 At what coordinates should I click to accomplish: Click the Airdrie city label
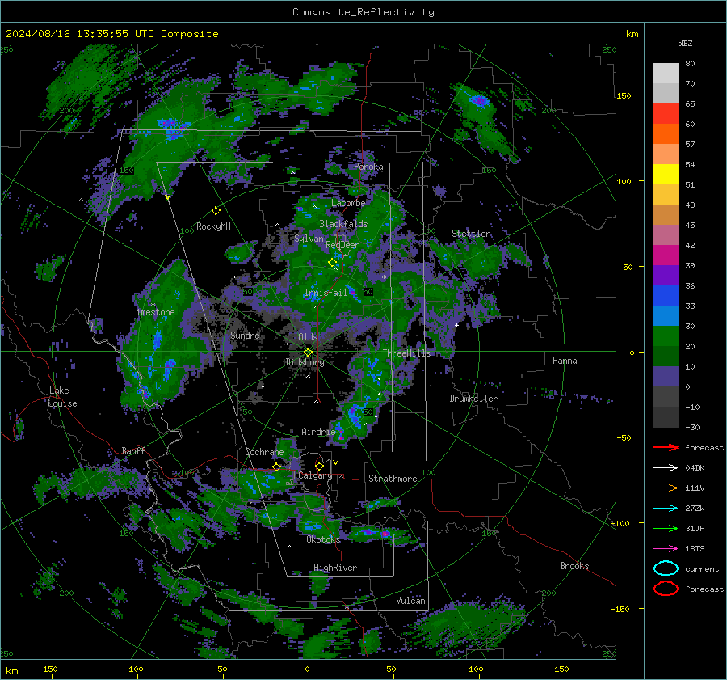[x=318, y=432]
